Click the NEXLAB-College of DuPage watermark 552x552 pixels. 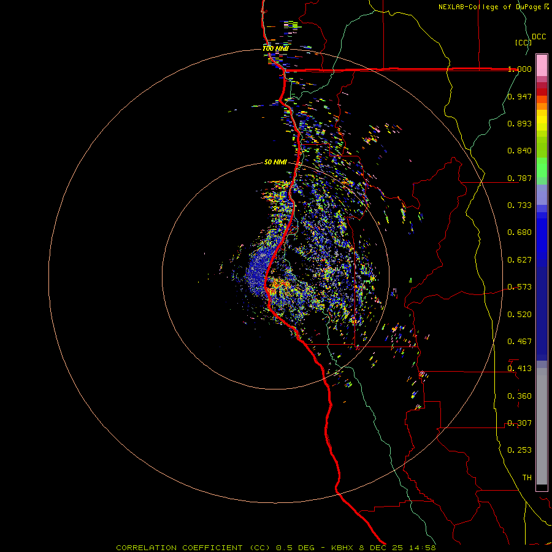click(490, 7)
